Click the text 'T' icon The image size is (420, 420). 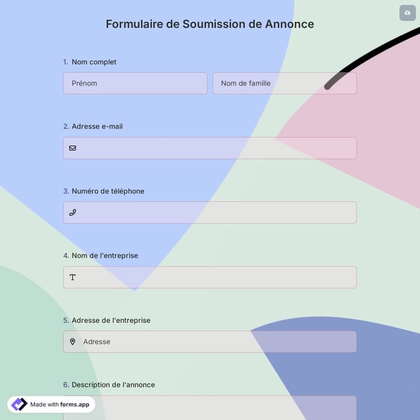[x=73, y=277]
